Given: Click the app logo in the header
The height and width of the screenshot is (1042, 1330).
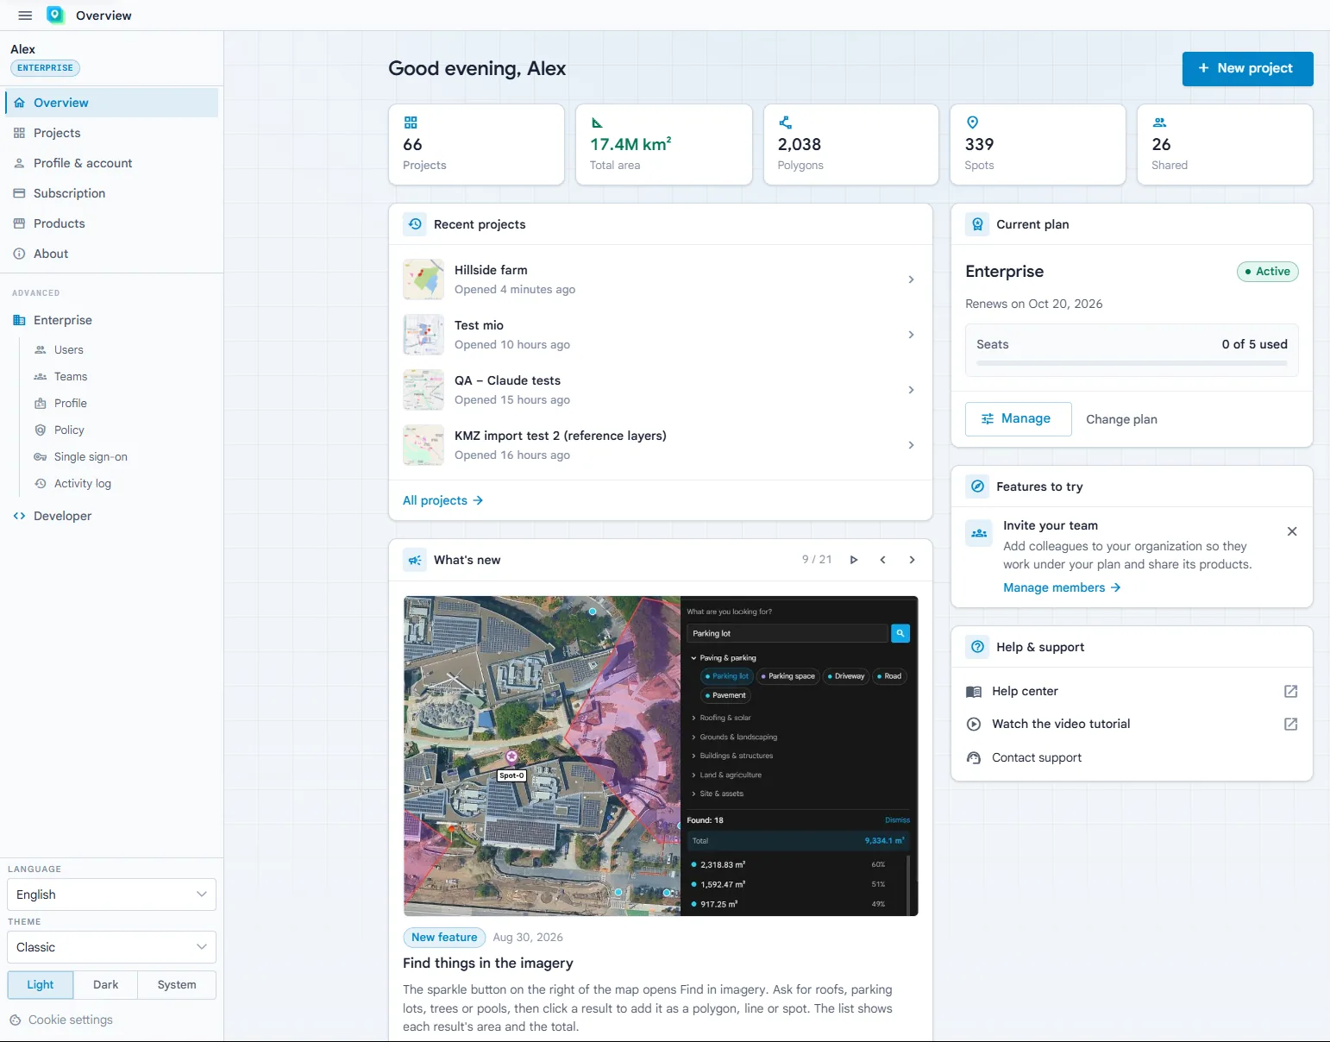Looking at the screenshot, I should [x=55, y=15].
